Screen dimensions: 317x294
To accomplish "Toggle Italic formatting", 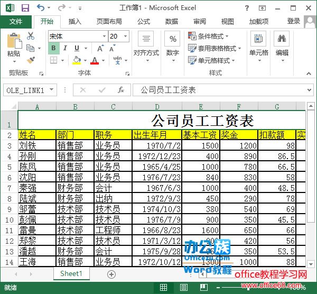I will click(x=64, y=49).
